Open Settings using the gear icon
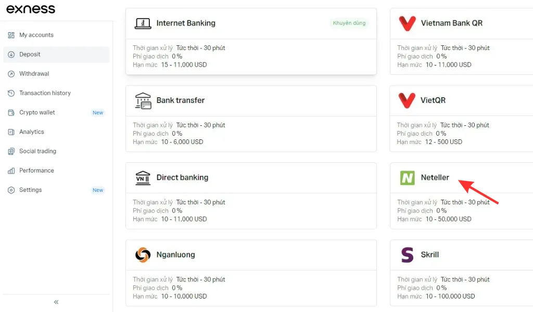Screen dimensions: 533x312 coord(11,190)
